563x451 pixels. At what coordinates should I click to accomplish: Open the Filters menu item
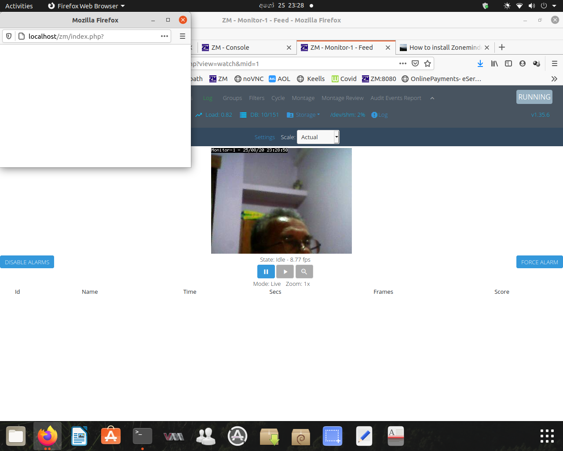257,98
